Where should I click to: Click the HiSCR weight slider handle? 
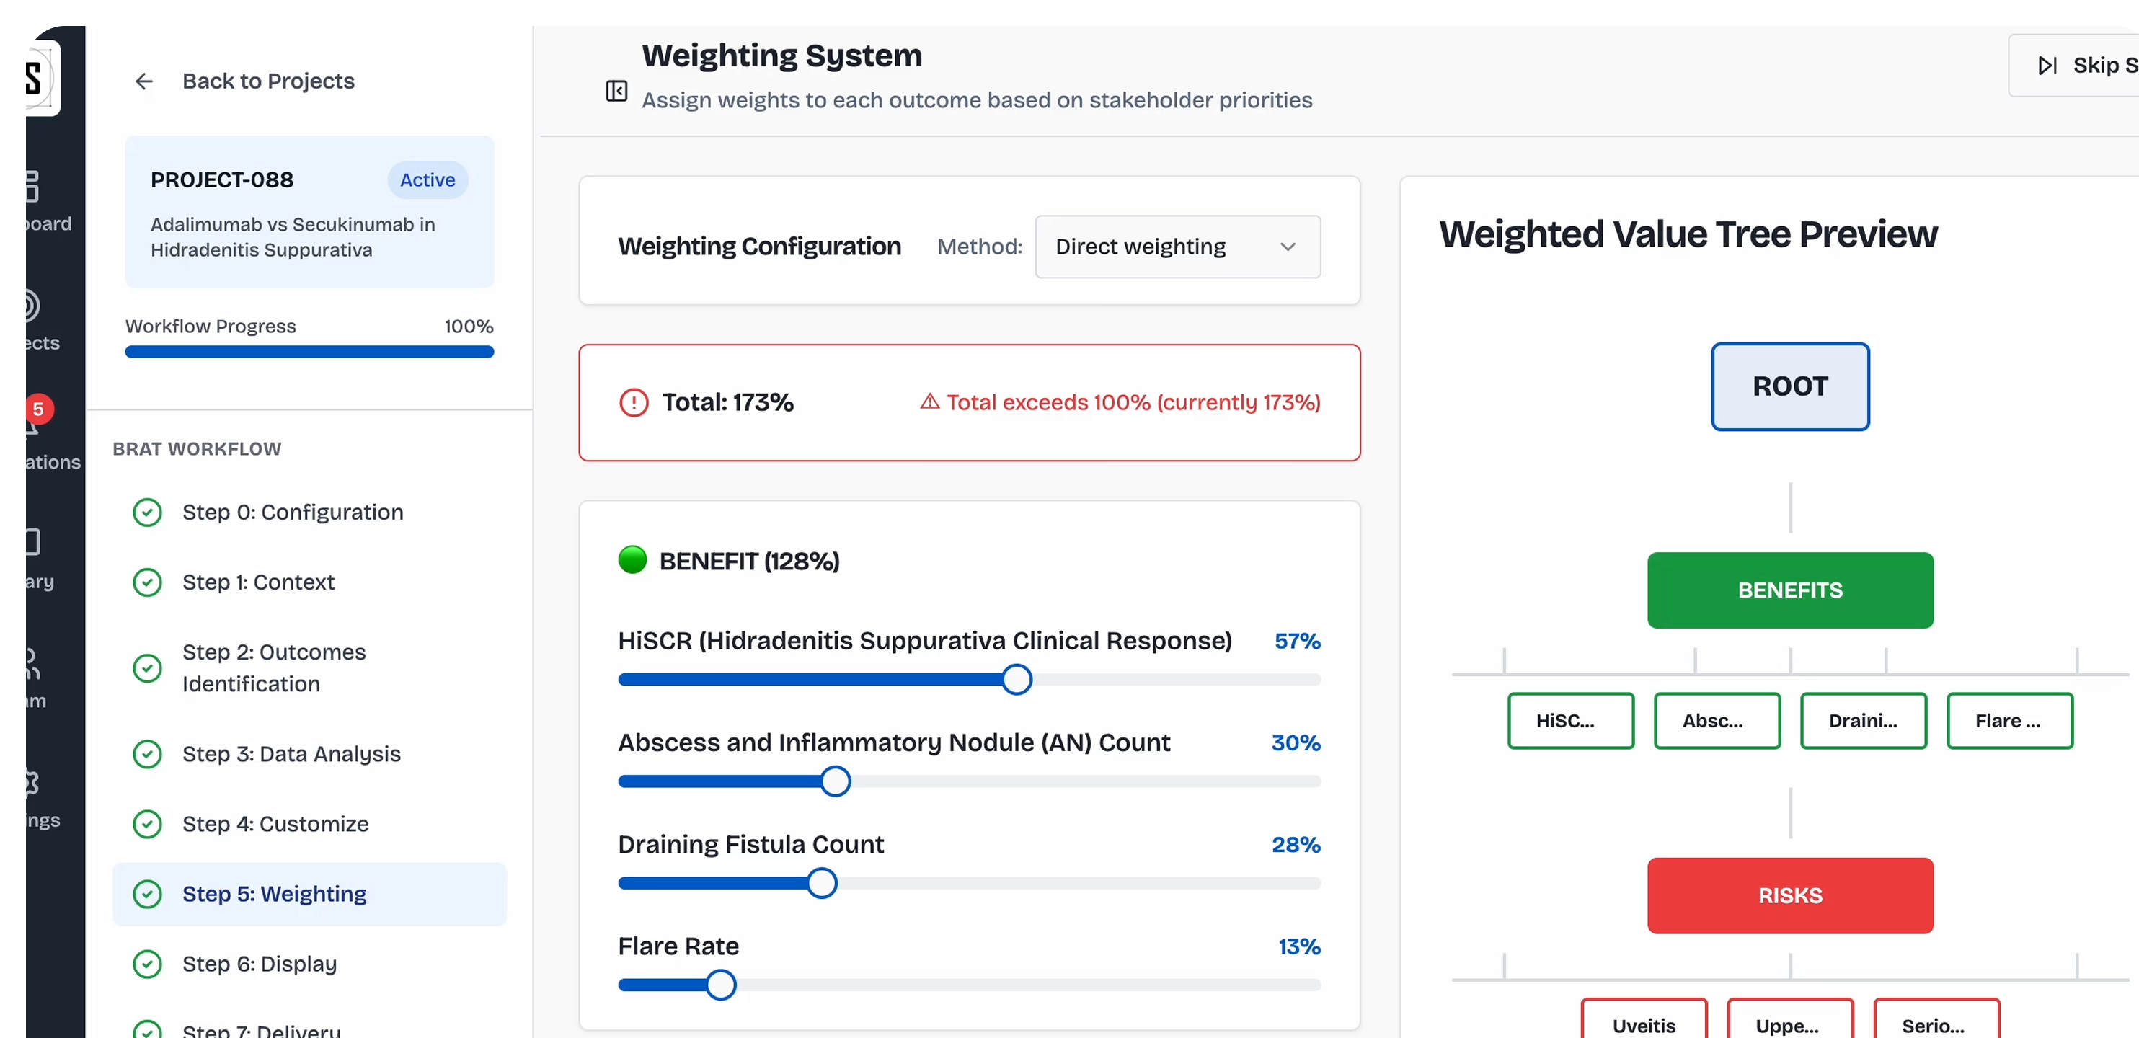(x=1017, y=680)
